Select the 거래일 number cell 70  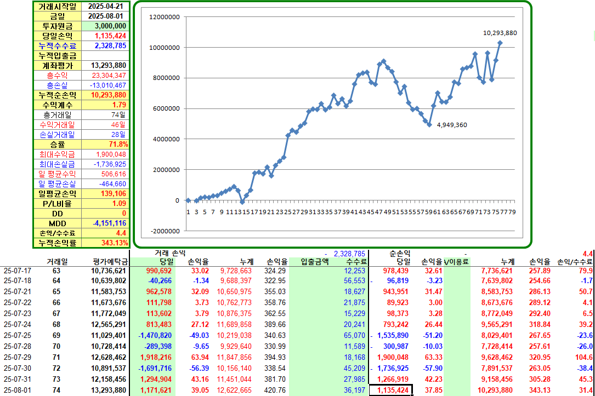[x=56, y=347]
